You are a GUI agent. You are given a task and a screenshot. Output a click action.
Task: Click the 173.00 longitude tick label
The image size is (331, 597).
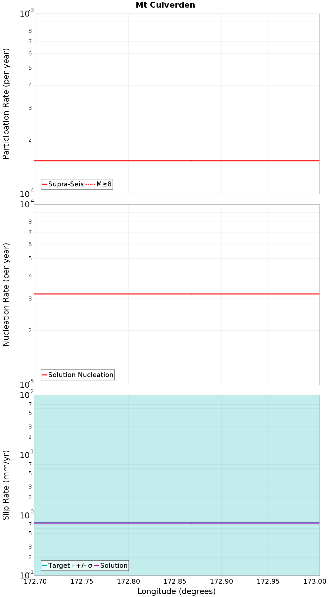tap(315, 581)
